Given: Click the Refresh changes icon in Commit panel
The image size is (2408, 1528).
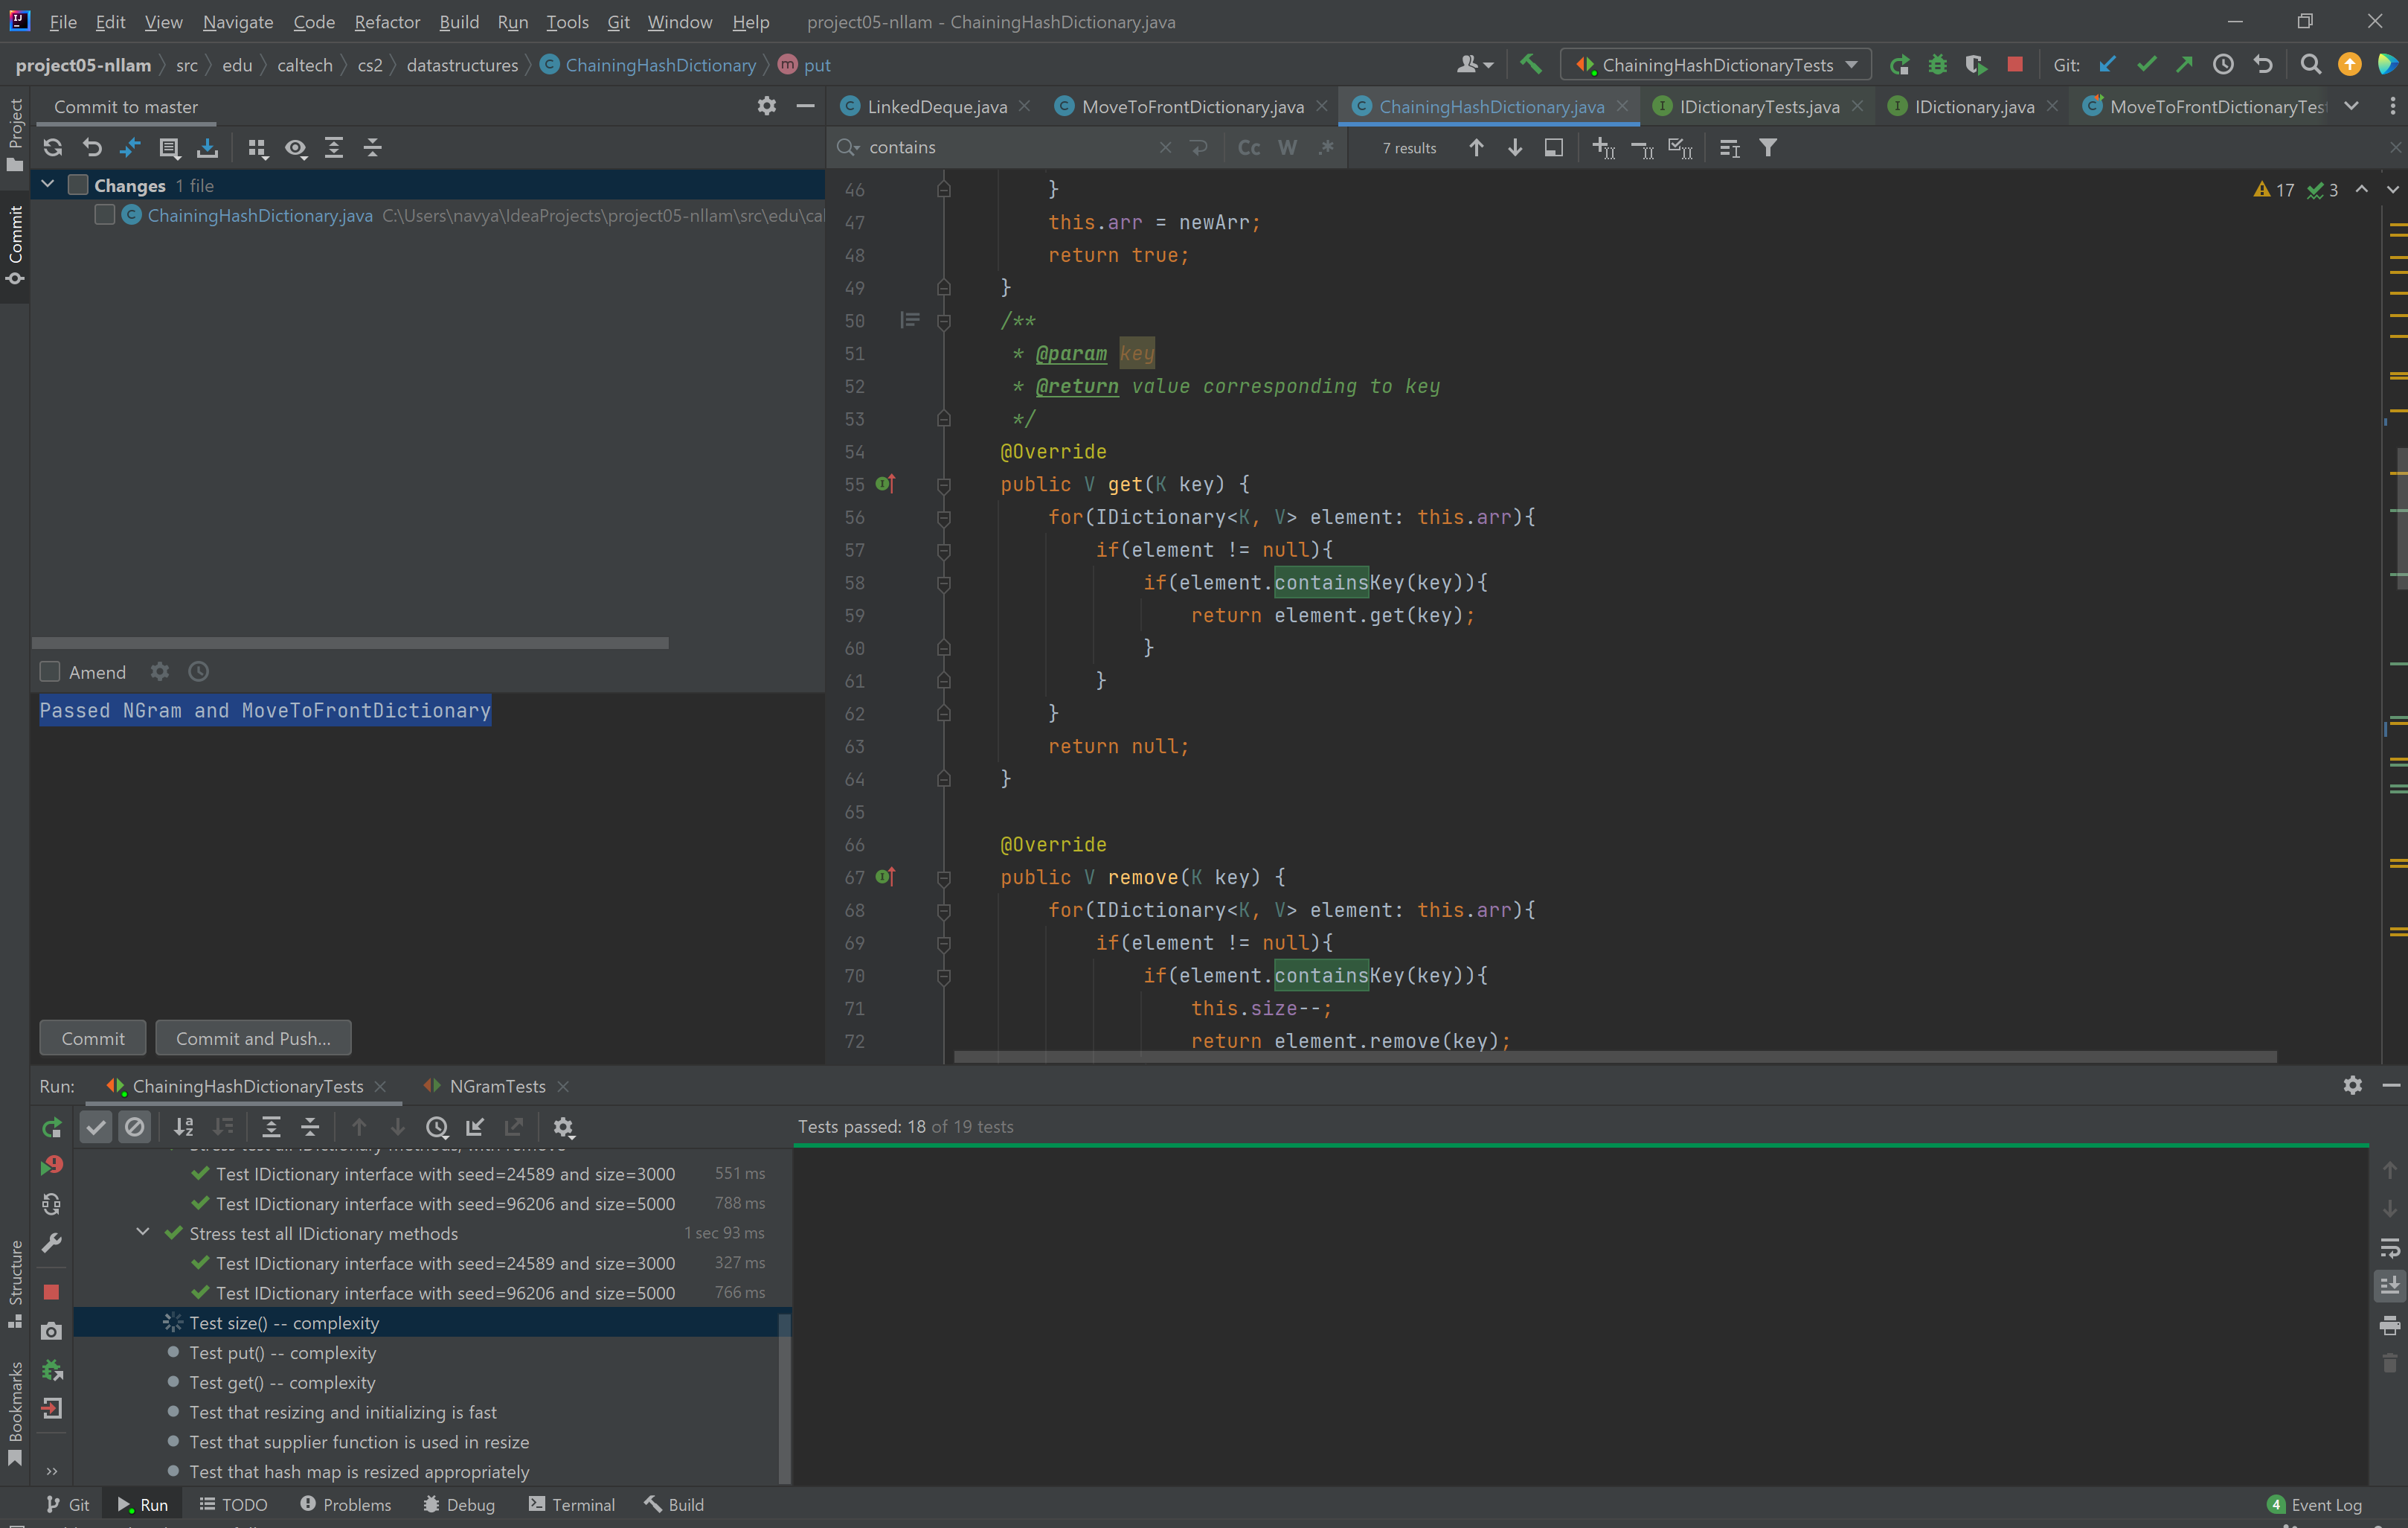Looking at the screenshot, I should tap(53, 148).
